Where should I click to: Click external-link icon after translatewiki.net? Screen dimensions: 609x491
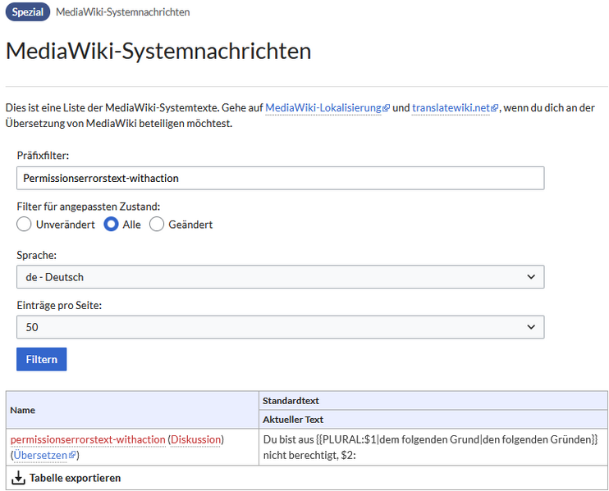[x=495, y=108]
